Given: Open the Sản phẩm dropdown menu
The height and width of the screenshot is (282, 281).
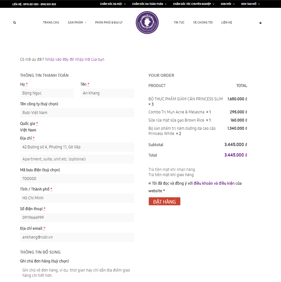Looking at the screenshot, I should [x=77, y=23].
